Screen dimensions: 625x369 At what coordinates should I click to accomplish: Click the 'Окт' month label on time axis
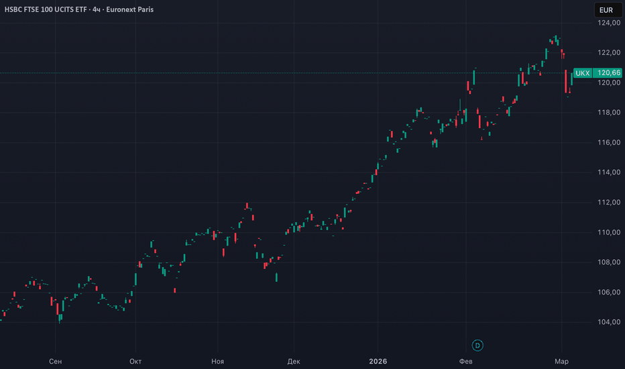click(x=136, y=362)
